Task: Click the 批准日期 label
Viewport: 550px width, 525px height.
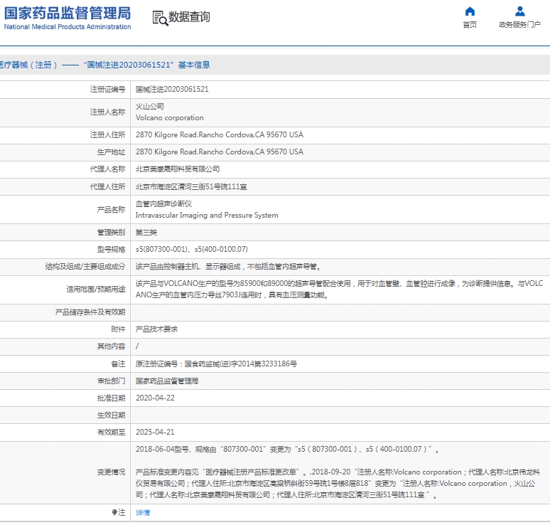Action: point(111,398)
